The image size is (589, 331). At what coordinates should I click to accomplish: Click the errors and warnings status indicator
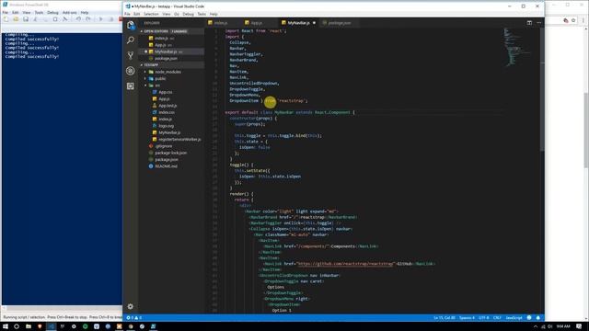tap(134, 318)
